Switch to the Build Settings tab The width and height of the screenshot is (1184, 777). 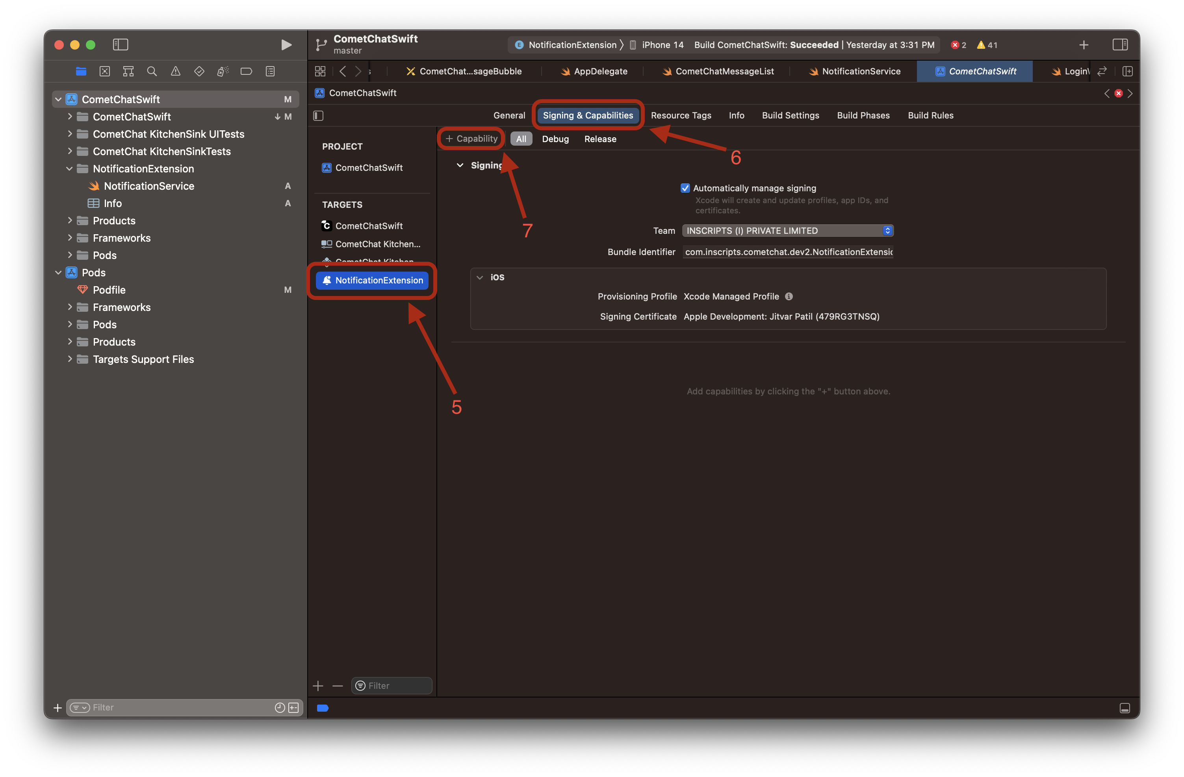tap(790, 115)
